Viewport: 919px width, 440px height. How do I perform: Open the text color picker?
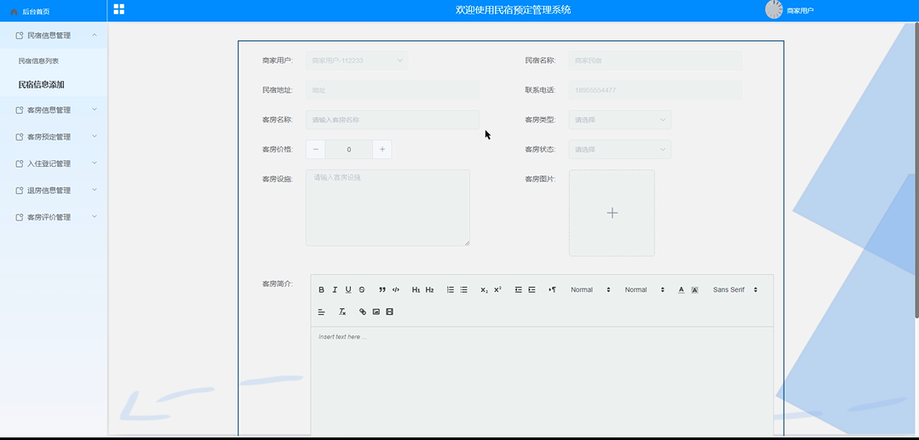pyautogui.click(x=681, y=289)
